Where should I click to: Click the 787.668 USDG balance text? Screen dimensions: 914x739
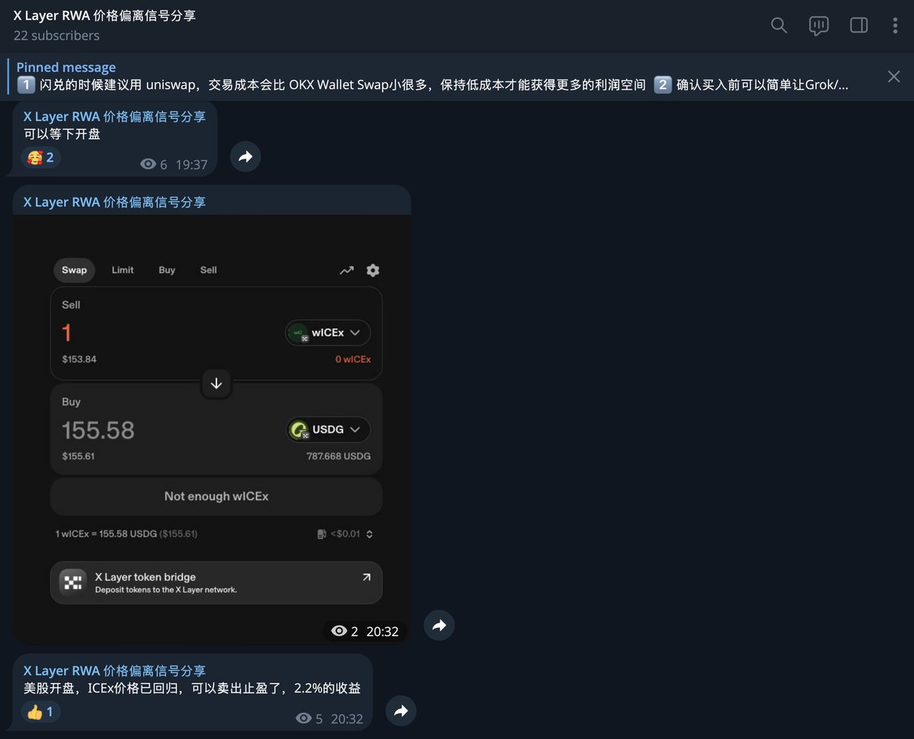coord(338,456)
